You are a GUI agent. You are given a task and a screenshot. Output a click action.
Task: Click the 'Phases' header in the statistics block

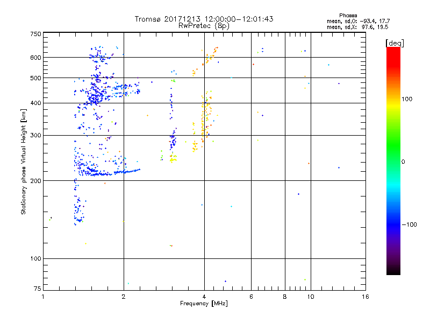click(348, 16)
